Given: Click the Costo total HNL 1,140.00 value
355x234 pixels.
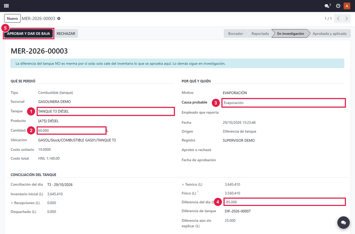Looking at the screenshot, I should [x=49, y=158].
